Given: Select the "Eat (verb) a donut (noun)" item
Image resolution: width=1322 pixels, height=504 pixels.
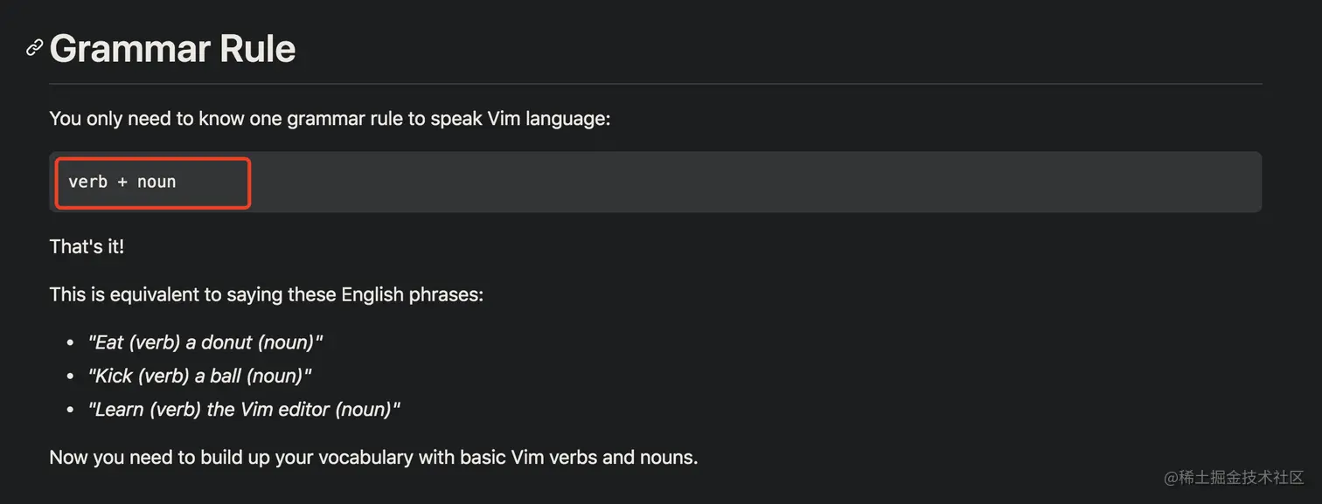Looking at the screenshot, I should (x=205, y=342).
